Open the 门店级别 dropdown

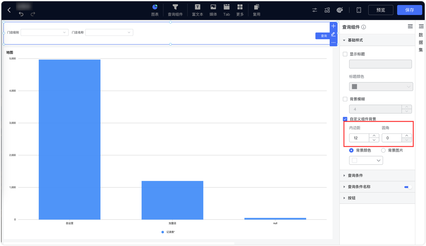point(44,32)
